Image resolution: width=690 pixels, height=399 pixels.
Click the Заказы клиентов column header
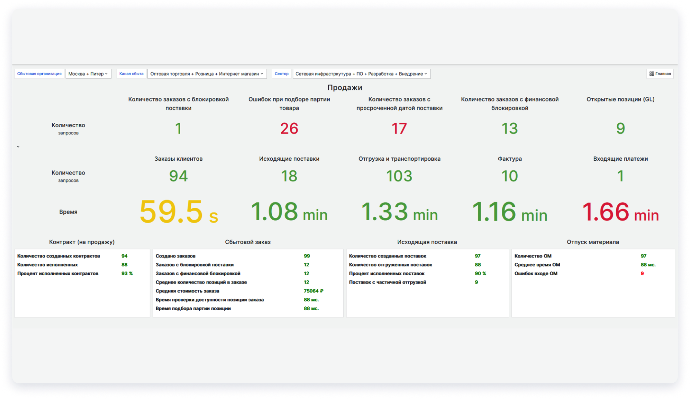179,159
